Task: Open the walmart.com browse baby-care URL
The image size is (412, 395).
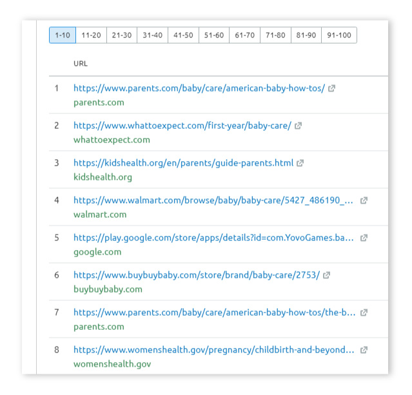Action: [x=213, y=200]
